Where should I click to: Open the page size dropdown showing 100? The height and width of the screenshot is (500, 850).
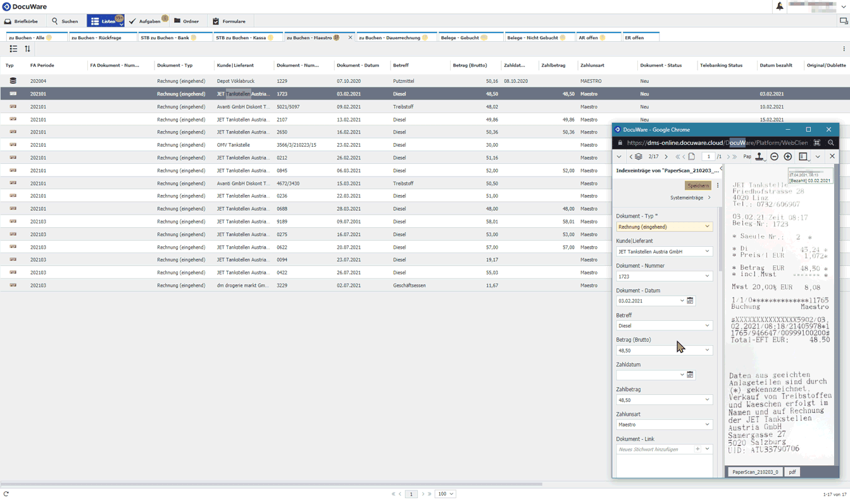click(x=445, y=494)
